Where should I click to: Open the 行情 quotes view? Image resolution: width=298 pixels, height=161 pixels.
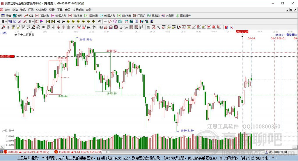pos(6,16)
